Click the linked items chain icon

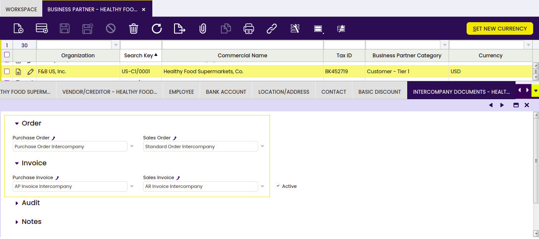pos(272,28)
